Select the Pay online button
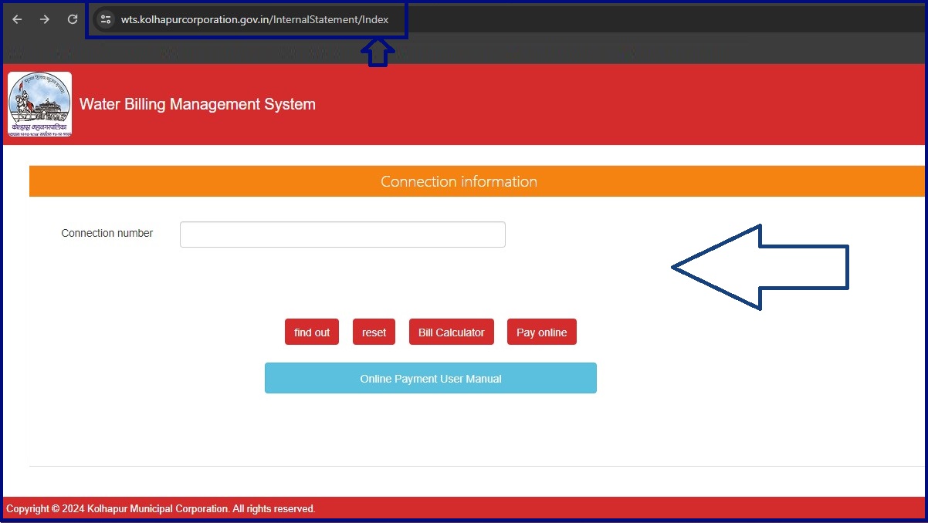The image size is (928, 523). [541, 332]
